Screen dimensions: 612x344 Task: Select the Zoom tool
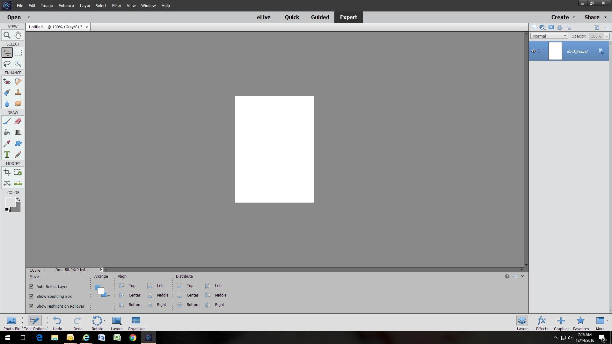click(7, 35)
